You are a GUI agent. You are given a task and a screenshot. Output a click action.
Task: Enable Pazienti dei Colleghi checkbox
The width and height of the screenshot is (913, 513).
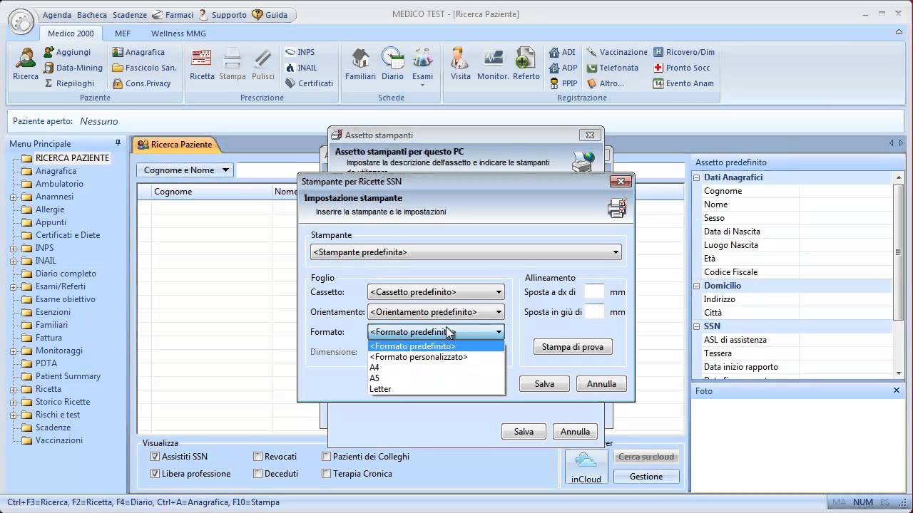326,457
